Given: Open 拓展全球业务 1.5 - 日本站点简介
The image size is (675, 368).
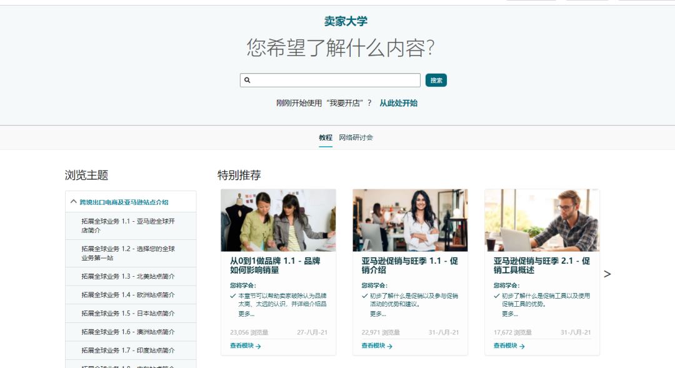Looking at the screenshot, I should point(131,314).
